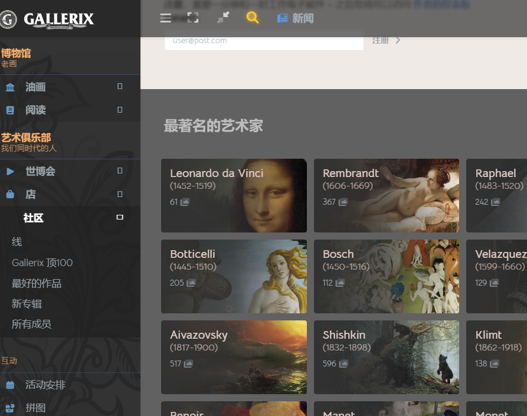Click the Gallerix logo
Viewport: 527px width, 416px height.
click(x=47, y=19)
